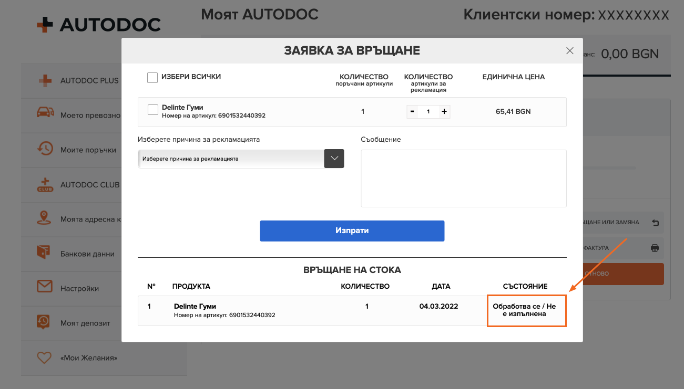
Task: Tick the Delinte Гуми item checkbox
Action: pos(153,110)
